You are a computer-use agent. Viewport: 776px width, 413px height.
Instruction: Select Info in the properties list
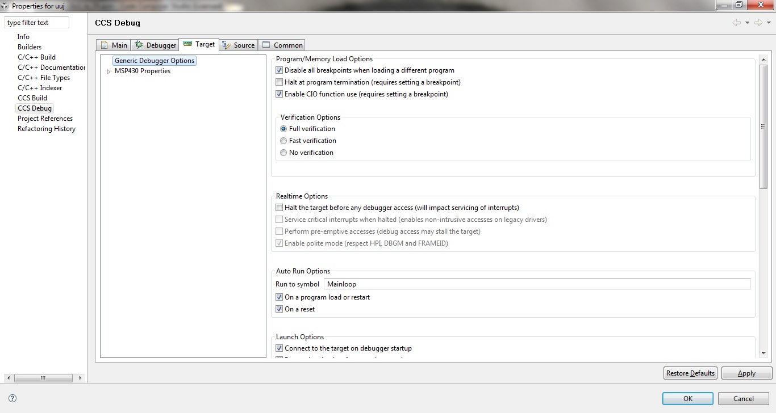[23, 37]
